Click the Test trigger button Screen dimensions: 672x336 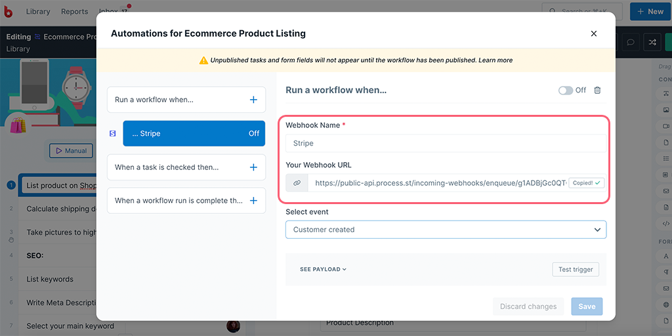coord(576,270)
